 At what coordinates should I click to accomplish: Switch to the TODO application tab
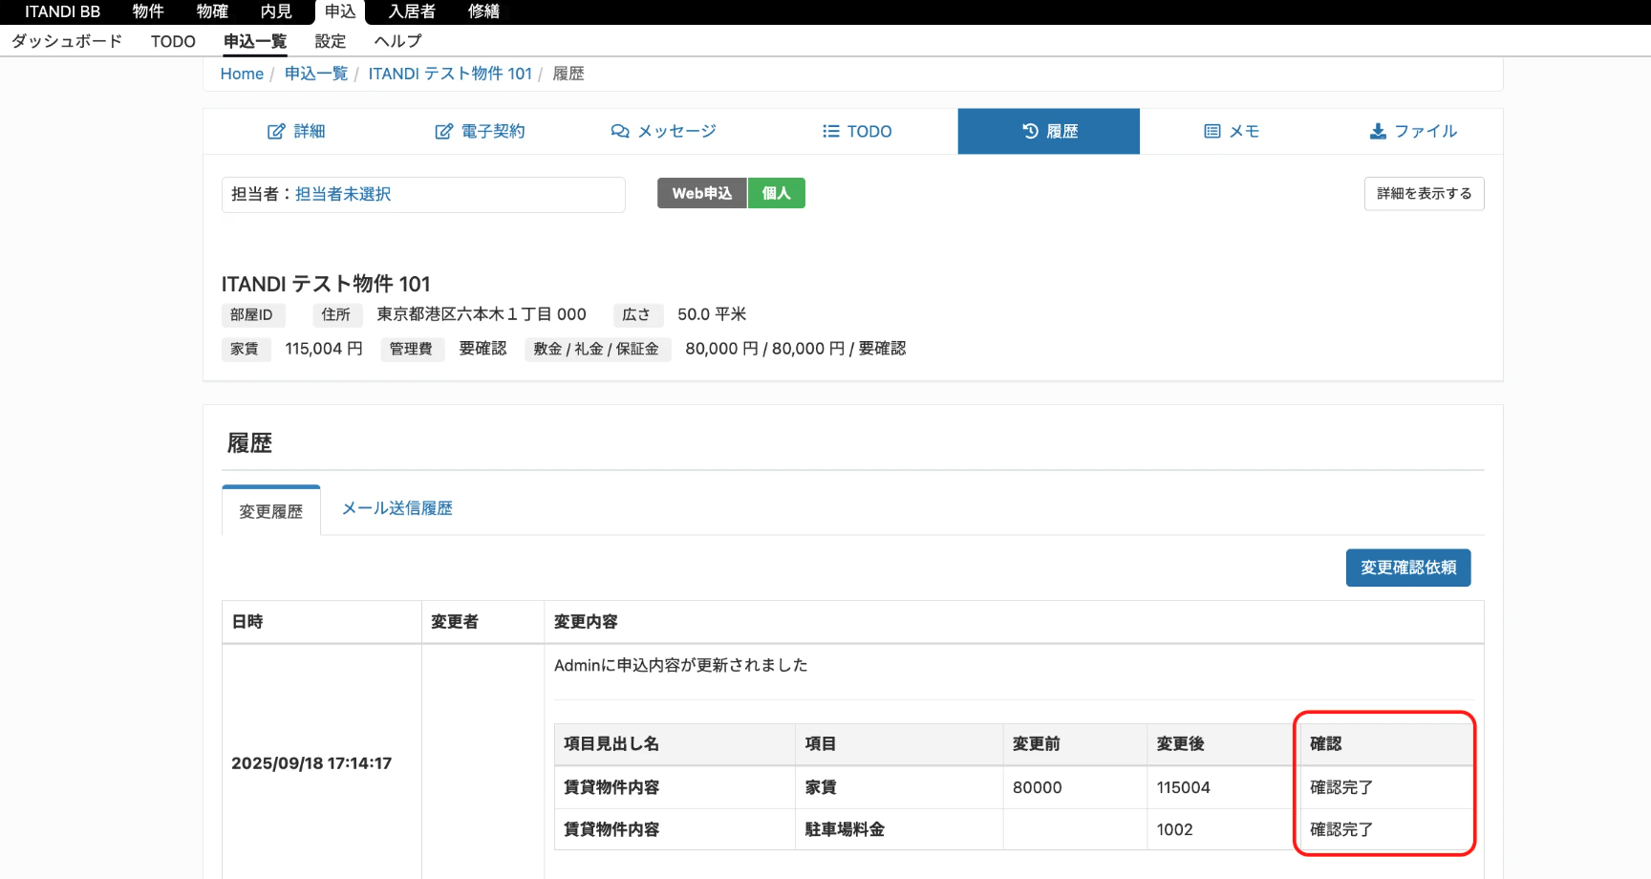pos(857,132)
